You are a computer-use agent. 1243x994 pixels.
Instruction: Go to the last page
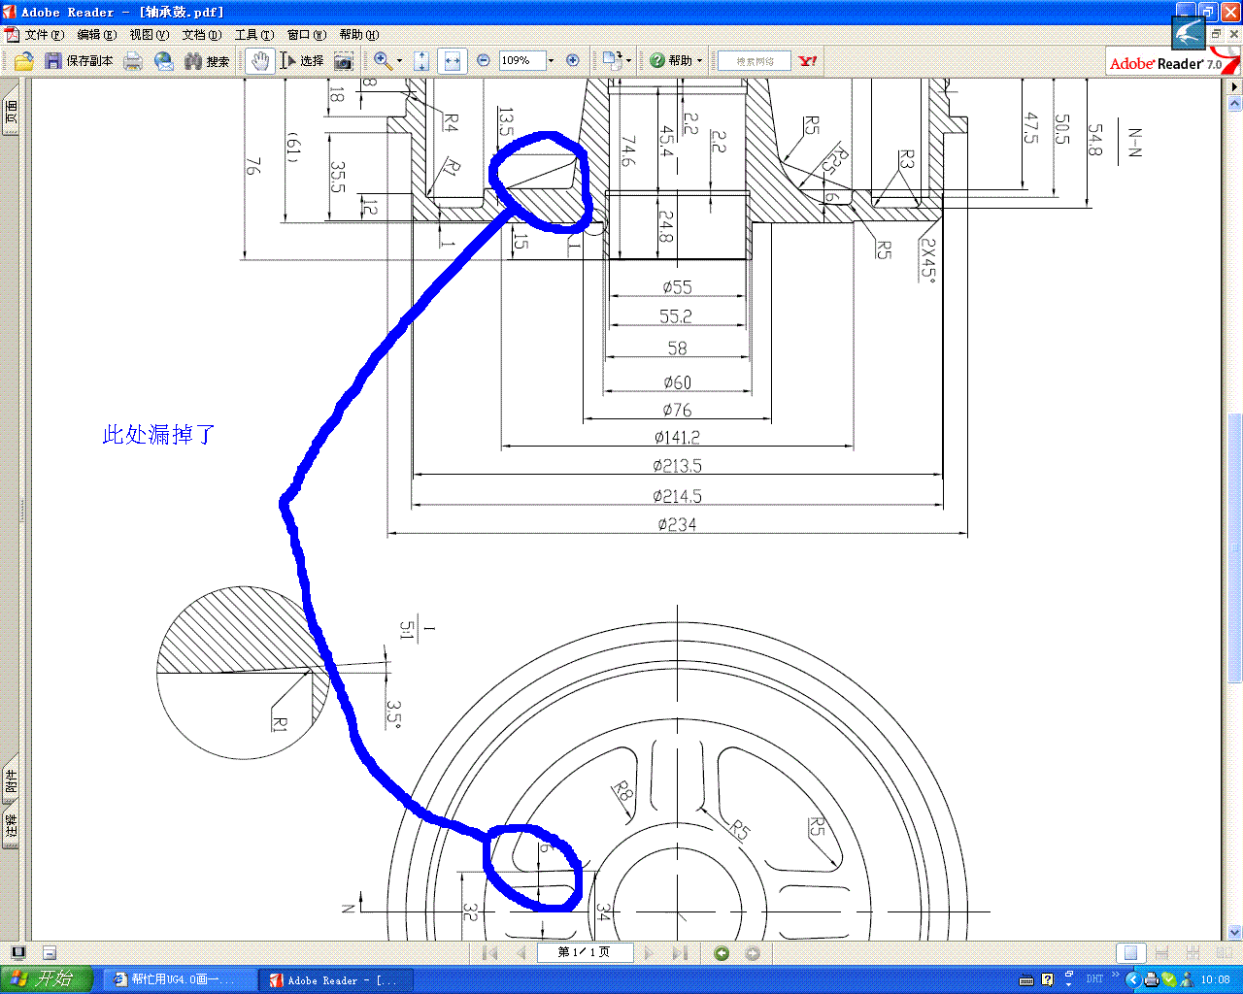tap(680, 953)
